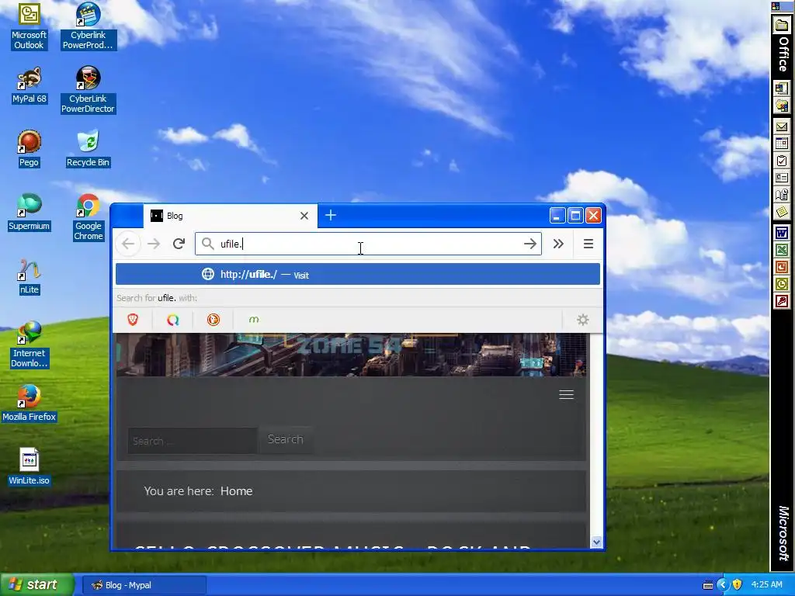
Task: Search with the Qwant rainbow ring icon
Action: [x=173, y=320]
